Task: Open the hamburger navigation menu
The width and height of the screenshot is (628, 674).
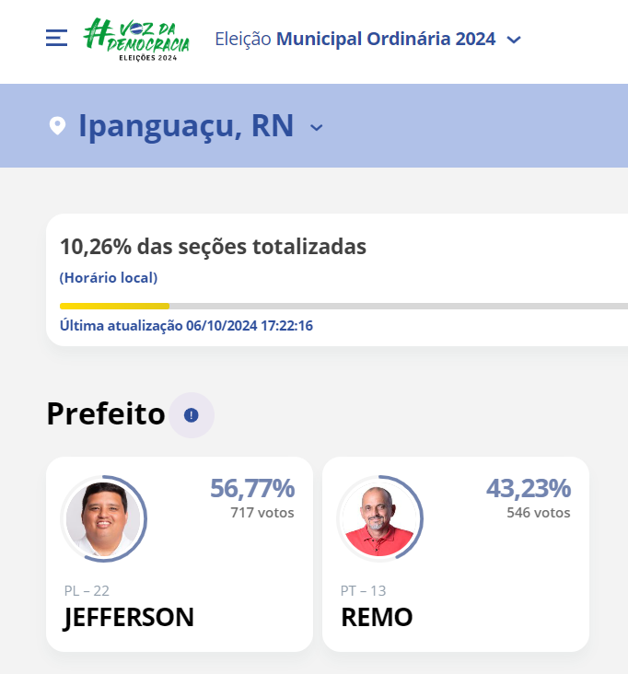Action: [56, 38]
